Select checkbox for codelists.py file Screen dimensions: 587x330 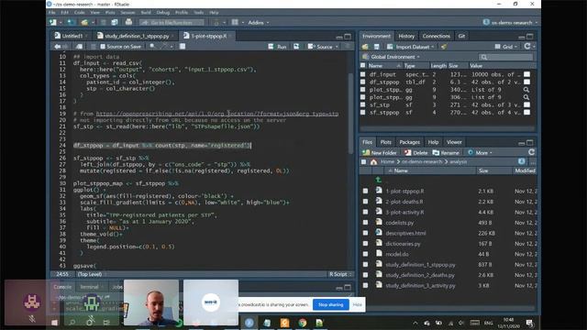click(365, 222)
